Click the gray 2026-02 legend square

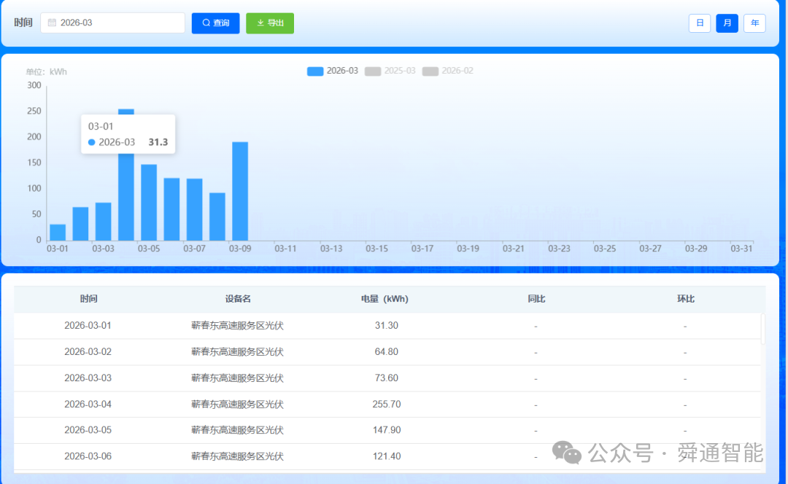click(430, 71)
